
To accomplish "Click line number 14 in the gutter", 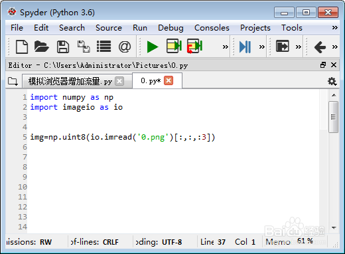I will 23,227.
